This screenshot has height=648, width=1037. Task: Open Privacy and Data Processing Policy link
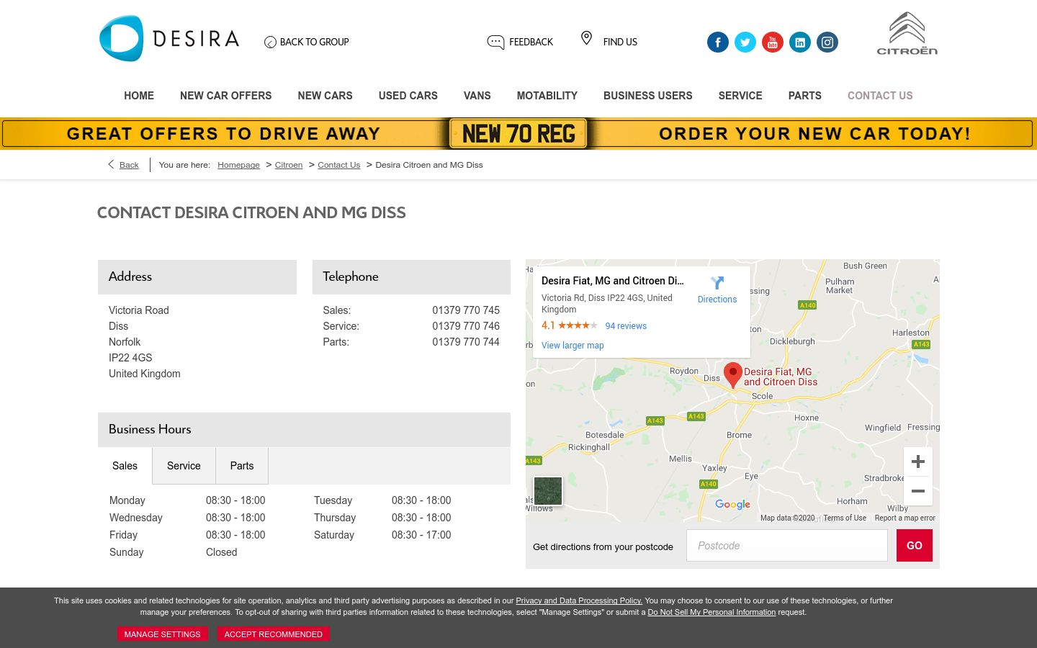click(x=579, y=600)
